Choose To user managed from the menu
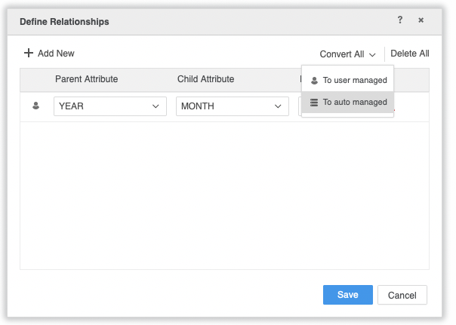456x325 pixels. click(354, 80)
